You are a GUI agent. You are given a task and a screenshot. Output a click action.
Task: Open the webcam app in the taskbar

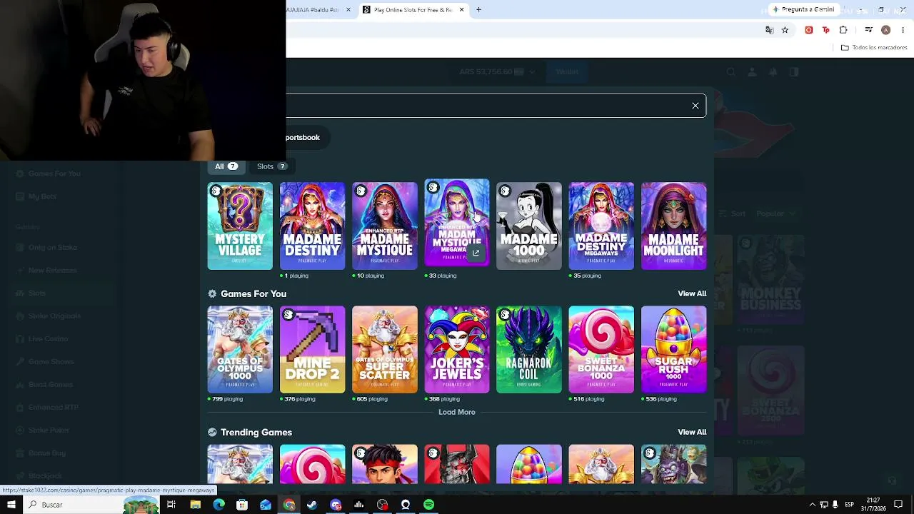tap(406, 505)
